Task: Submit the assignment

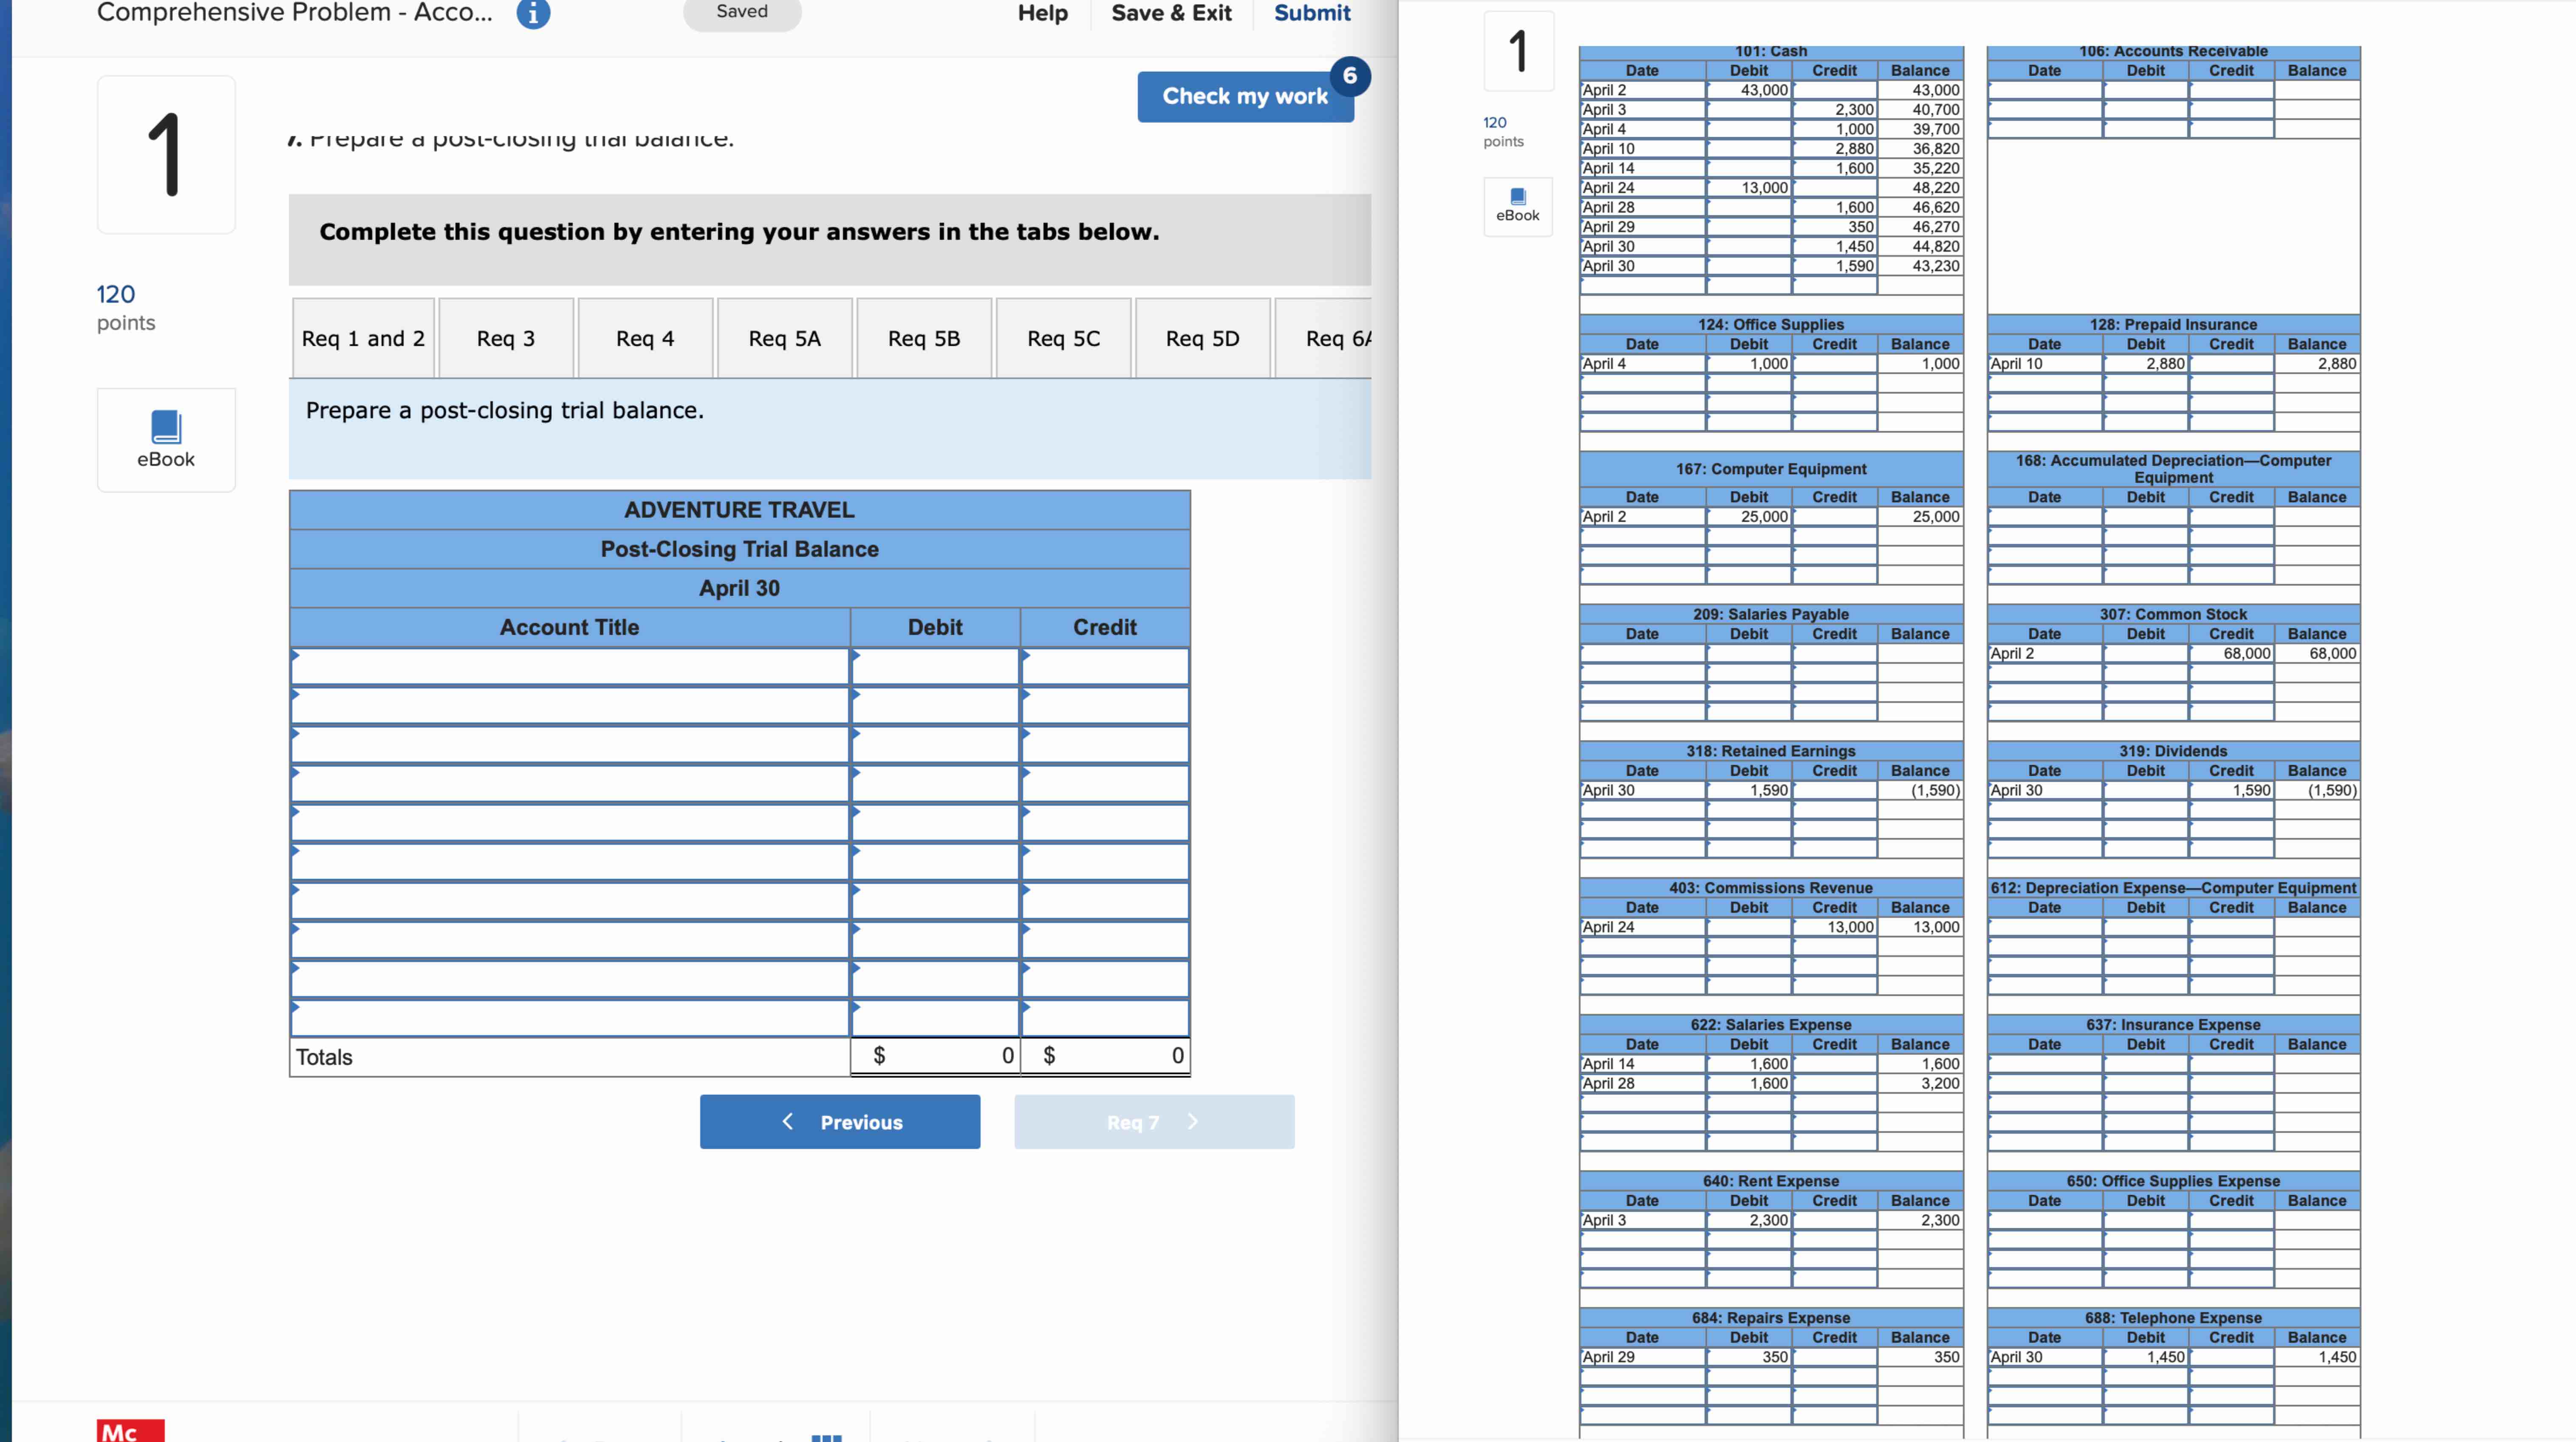Action: (x=1311, y=13)
